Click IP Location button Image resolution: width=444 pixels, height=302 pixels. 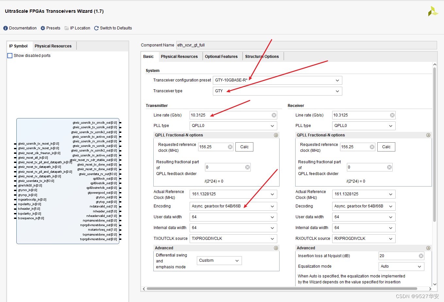(77, 28)
